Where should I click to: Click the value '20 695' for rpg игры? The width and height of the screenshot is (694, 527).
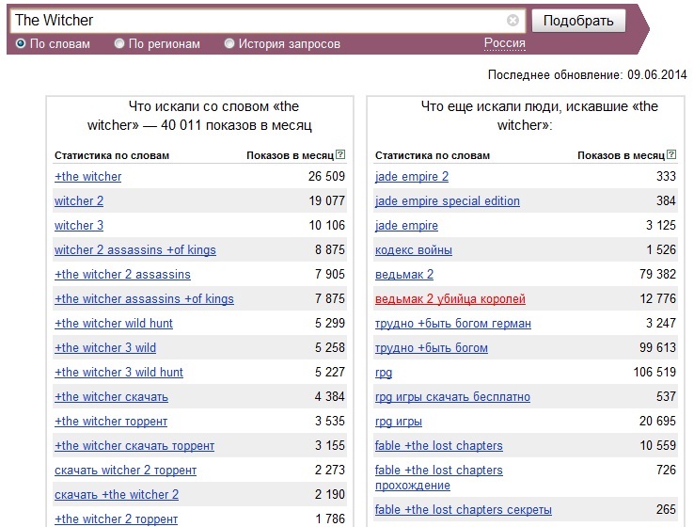[657, 421]
